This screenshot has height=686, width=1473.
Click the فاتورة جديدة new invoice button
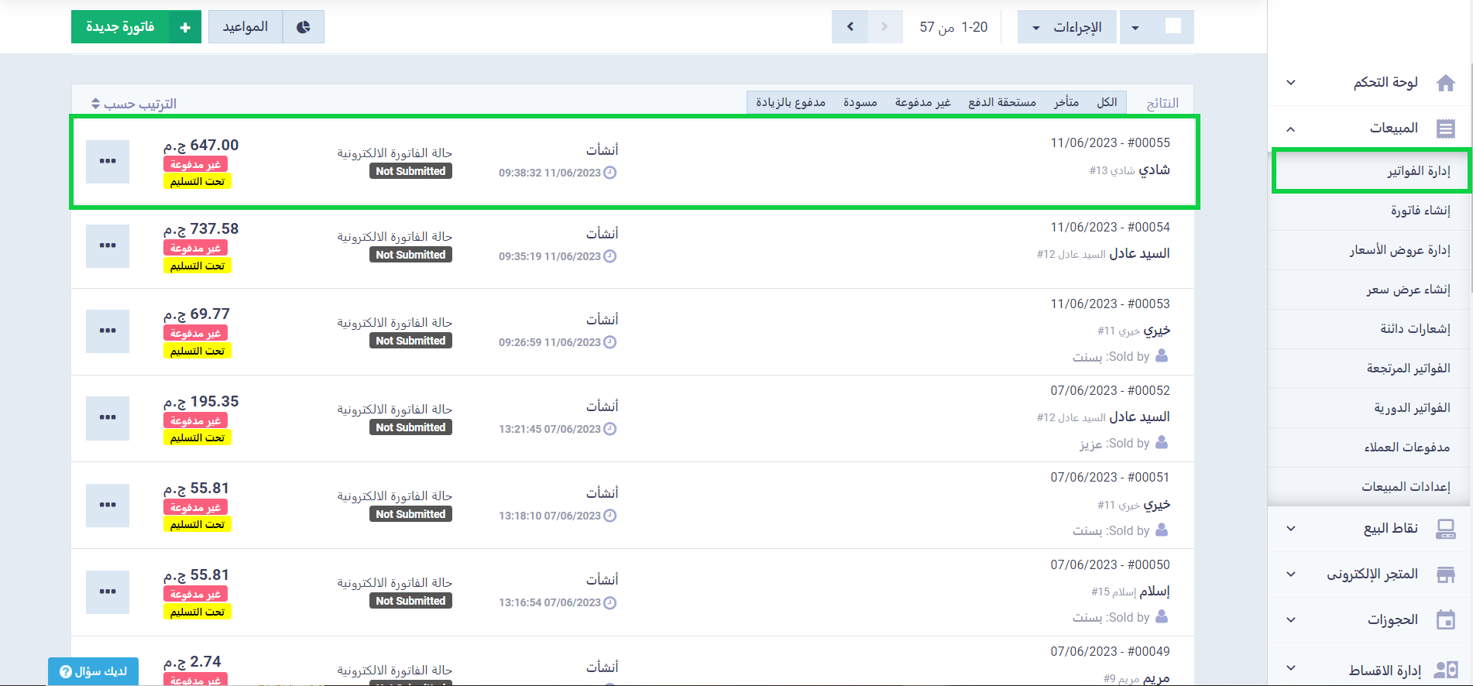click(136, 27)
